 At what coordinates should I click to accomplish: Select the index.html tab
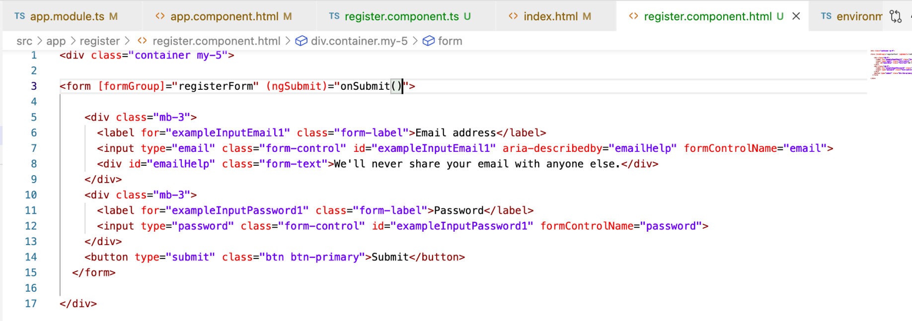coord(550,16)
